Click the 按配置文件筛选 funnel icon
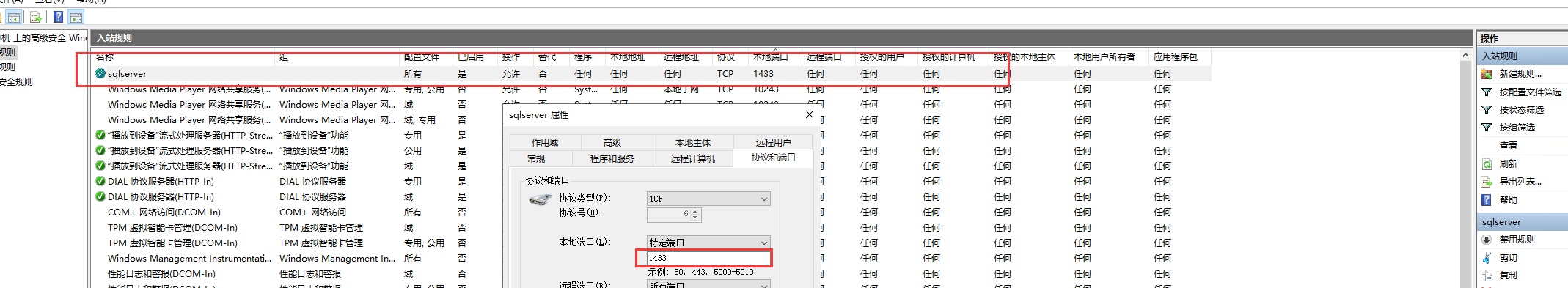The image size is (1568, 288). point(1487,92)
